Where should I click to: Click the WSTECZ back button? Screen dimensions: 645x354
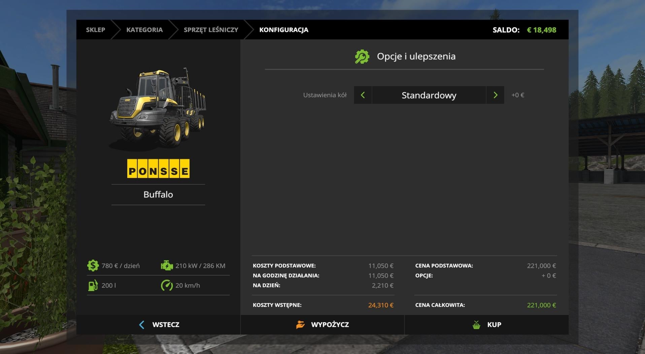pos(159,325)
